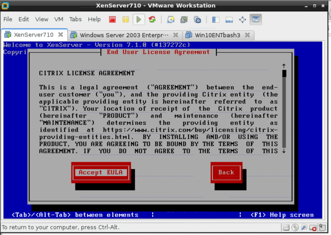Click the red-green Restart VM icon
The width and height of the screenshot is (331, 235).
click(152, 20)
